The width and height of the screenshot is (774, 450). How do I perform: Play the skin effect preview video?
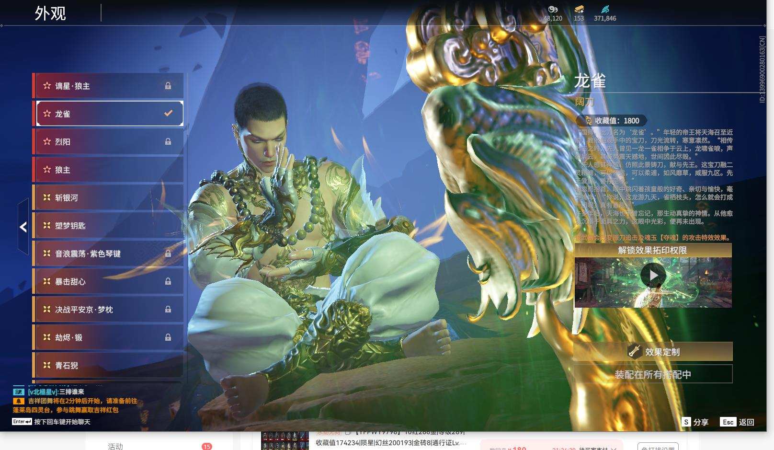pos(653,276)
